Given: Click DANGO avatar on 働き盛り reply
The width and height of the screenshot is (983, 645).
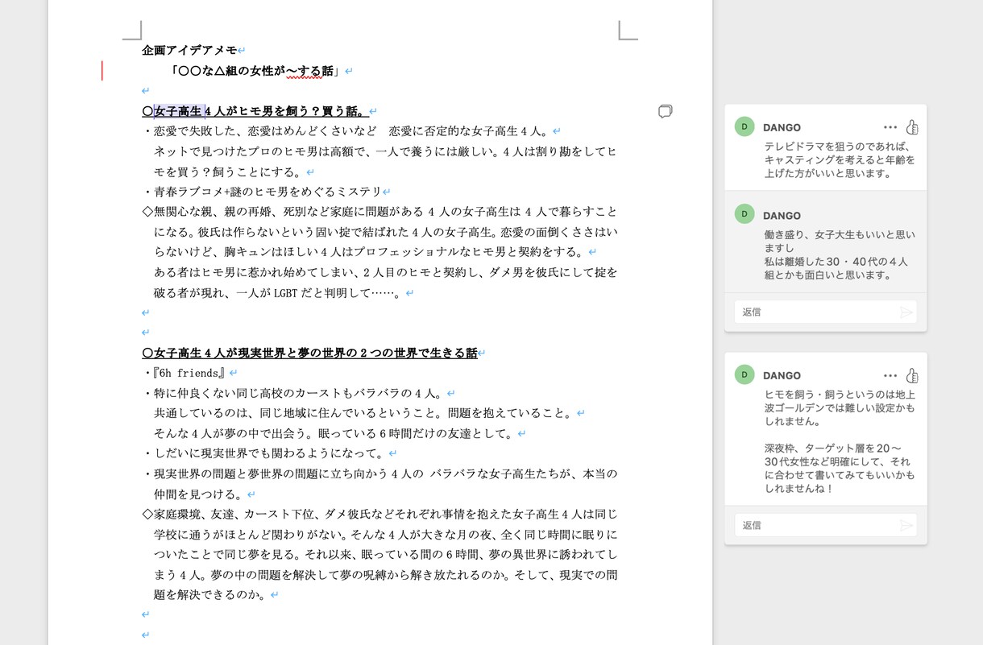Looking at the screenshot, I should [x=745, y=213].
